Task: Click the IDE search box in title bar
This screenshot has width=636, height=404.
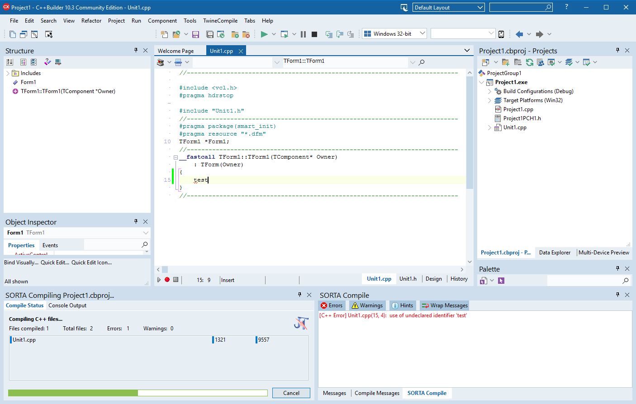Action: click(521, 7)
